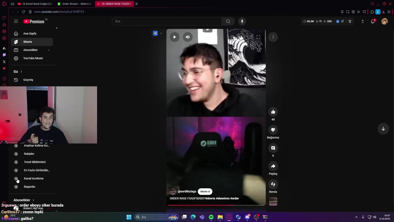This screenshot has width=394, height=222.
Task: Open Geçmiş history in sidebar
Action: point(32,80)
